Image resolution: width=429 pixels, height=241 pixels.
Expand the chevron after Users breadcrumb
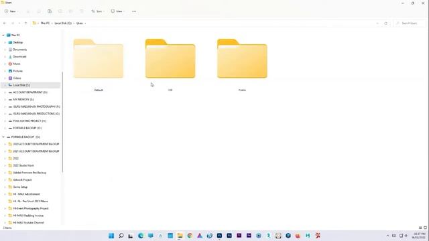pos(85,23)
